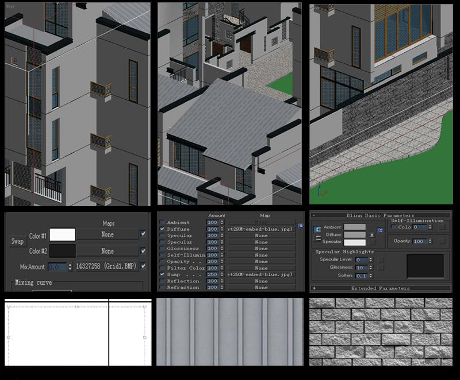460x380 pixels.
Task: Enable the Opacity map checkbox
Action: click(x=162, y=261)
